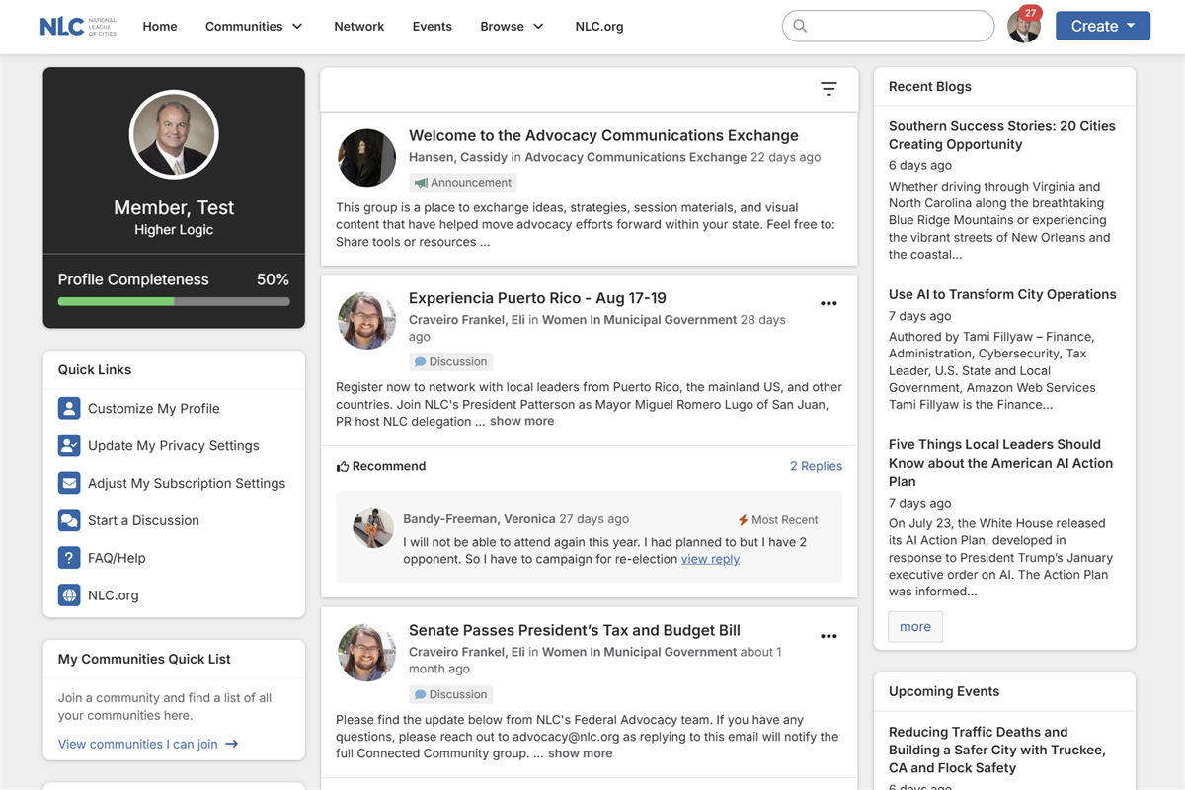Expand the Browse dropdown menu
The width and height of the screenshot is (1185, 790).
click(512, 27)
